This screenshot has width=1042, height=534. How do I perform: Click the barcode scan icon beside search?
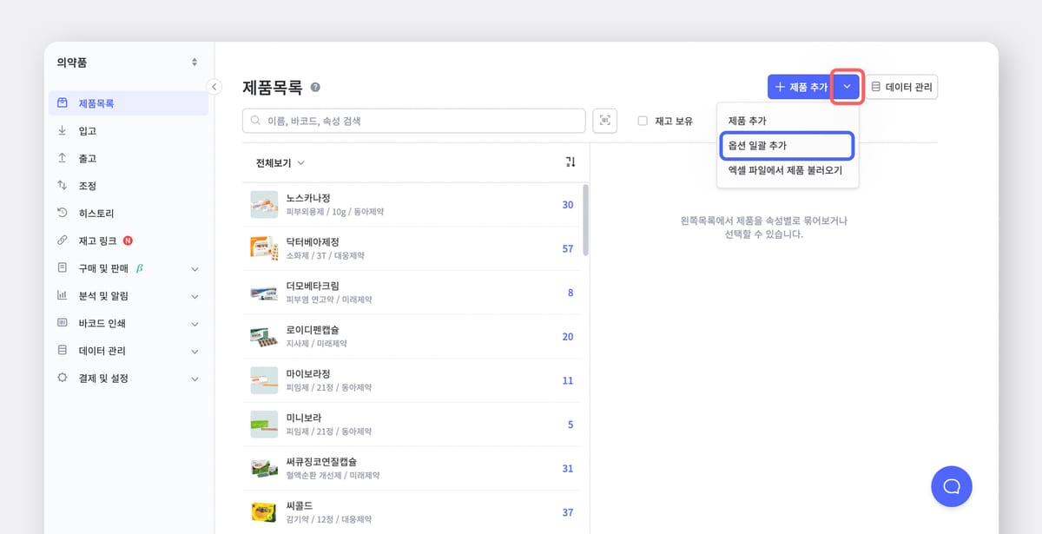(604, 121)
